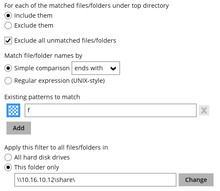
Task: Click the dropdown arrow next to ends with
Action: pyautogui.click(x=113, y=69)
